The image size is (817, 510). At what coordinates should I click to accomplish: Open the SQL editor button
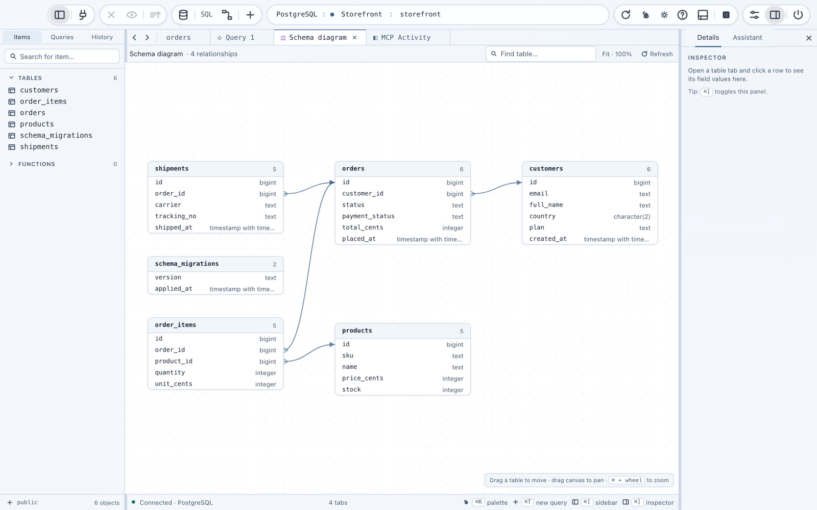click(206, 14)
